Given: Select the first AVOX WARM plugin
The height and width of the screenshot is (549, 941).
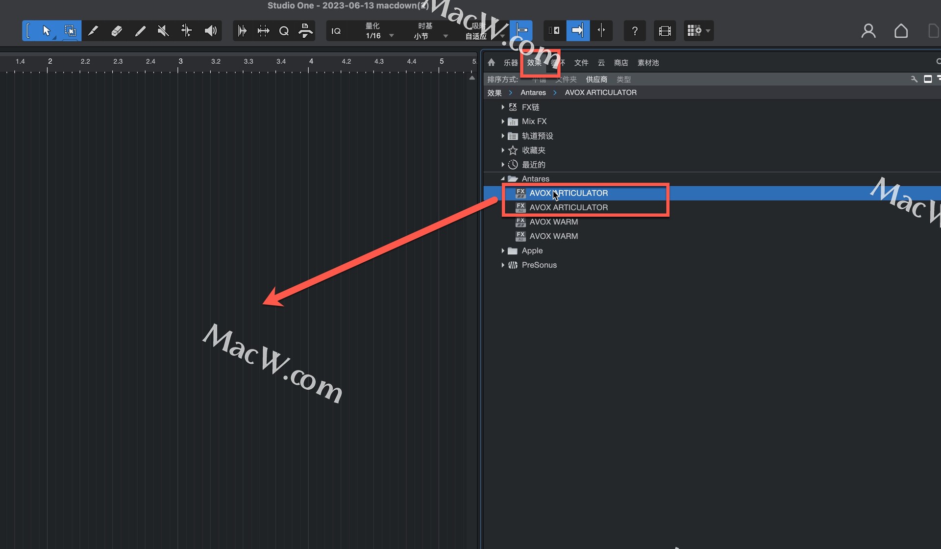Looking at the screenshot, I should (x=712, y=222).
